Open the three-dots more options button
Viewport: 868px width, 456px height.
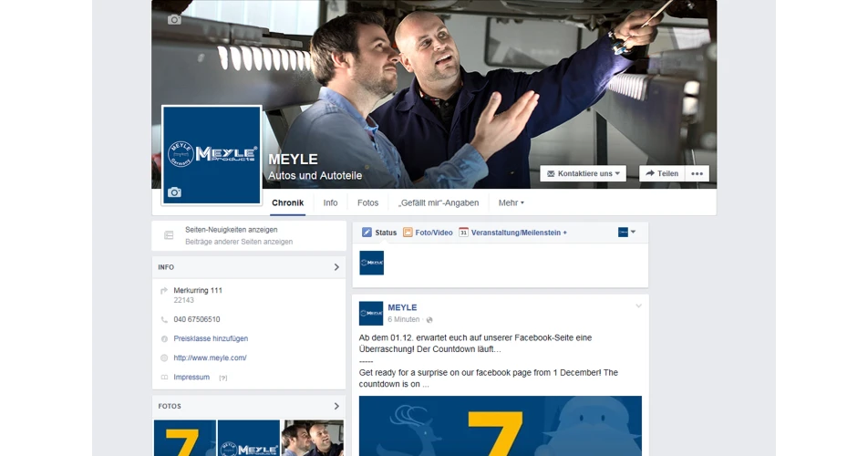pyautogui.click(x=697, y=173)
